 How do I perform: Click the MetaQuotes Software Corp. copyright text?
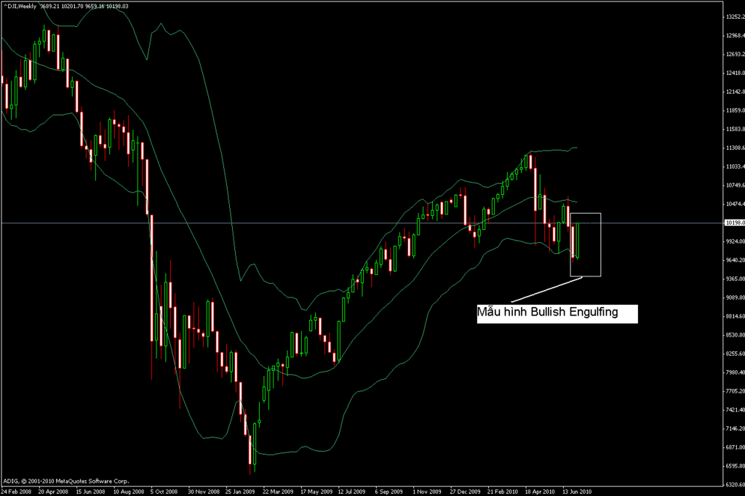65,481
